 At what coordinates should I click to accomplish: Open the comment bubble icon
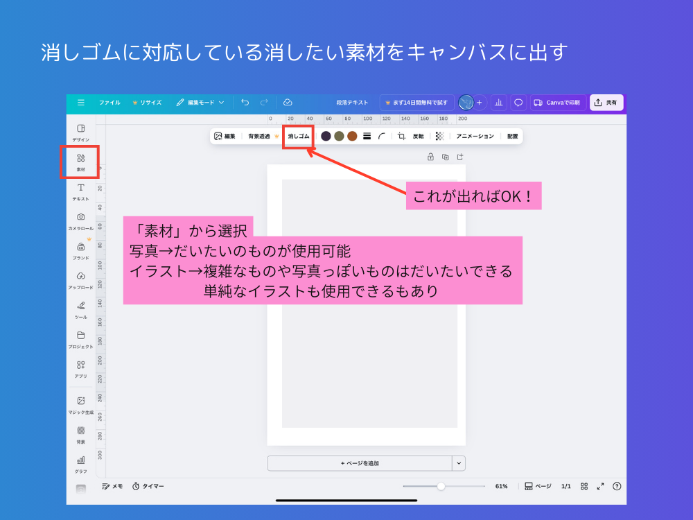pos(518,102)
